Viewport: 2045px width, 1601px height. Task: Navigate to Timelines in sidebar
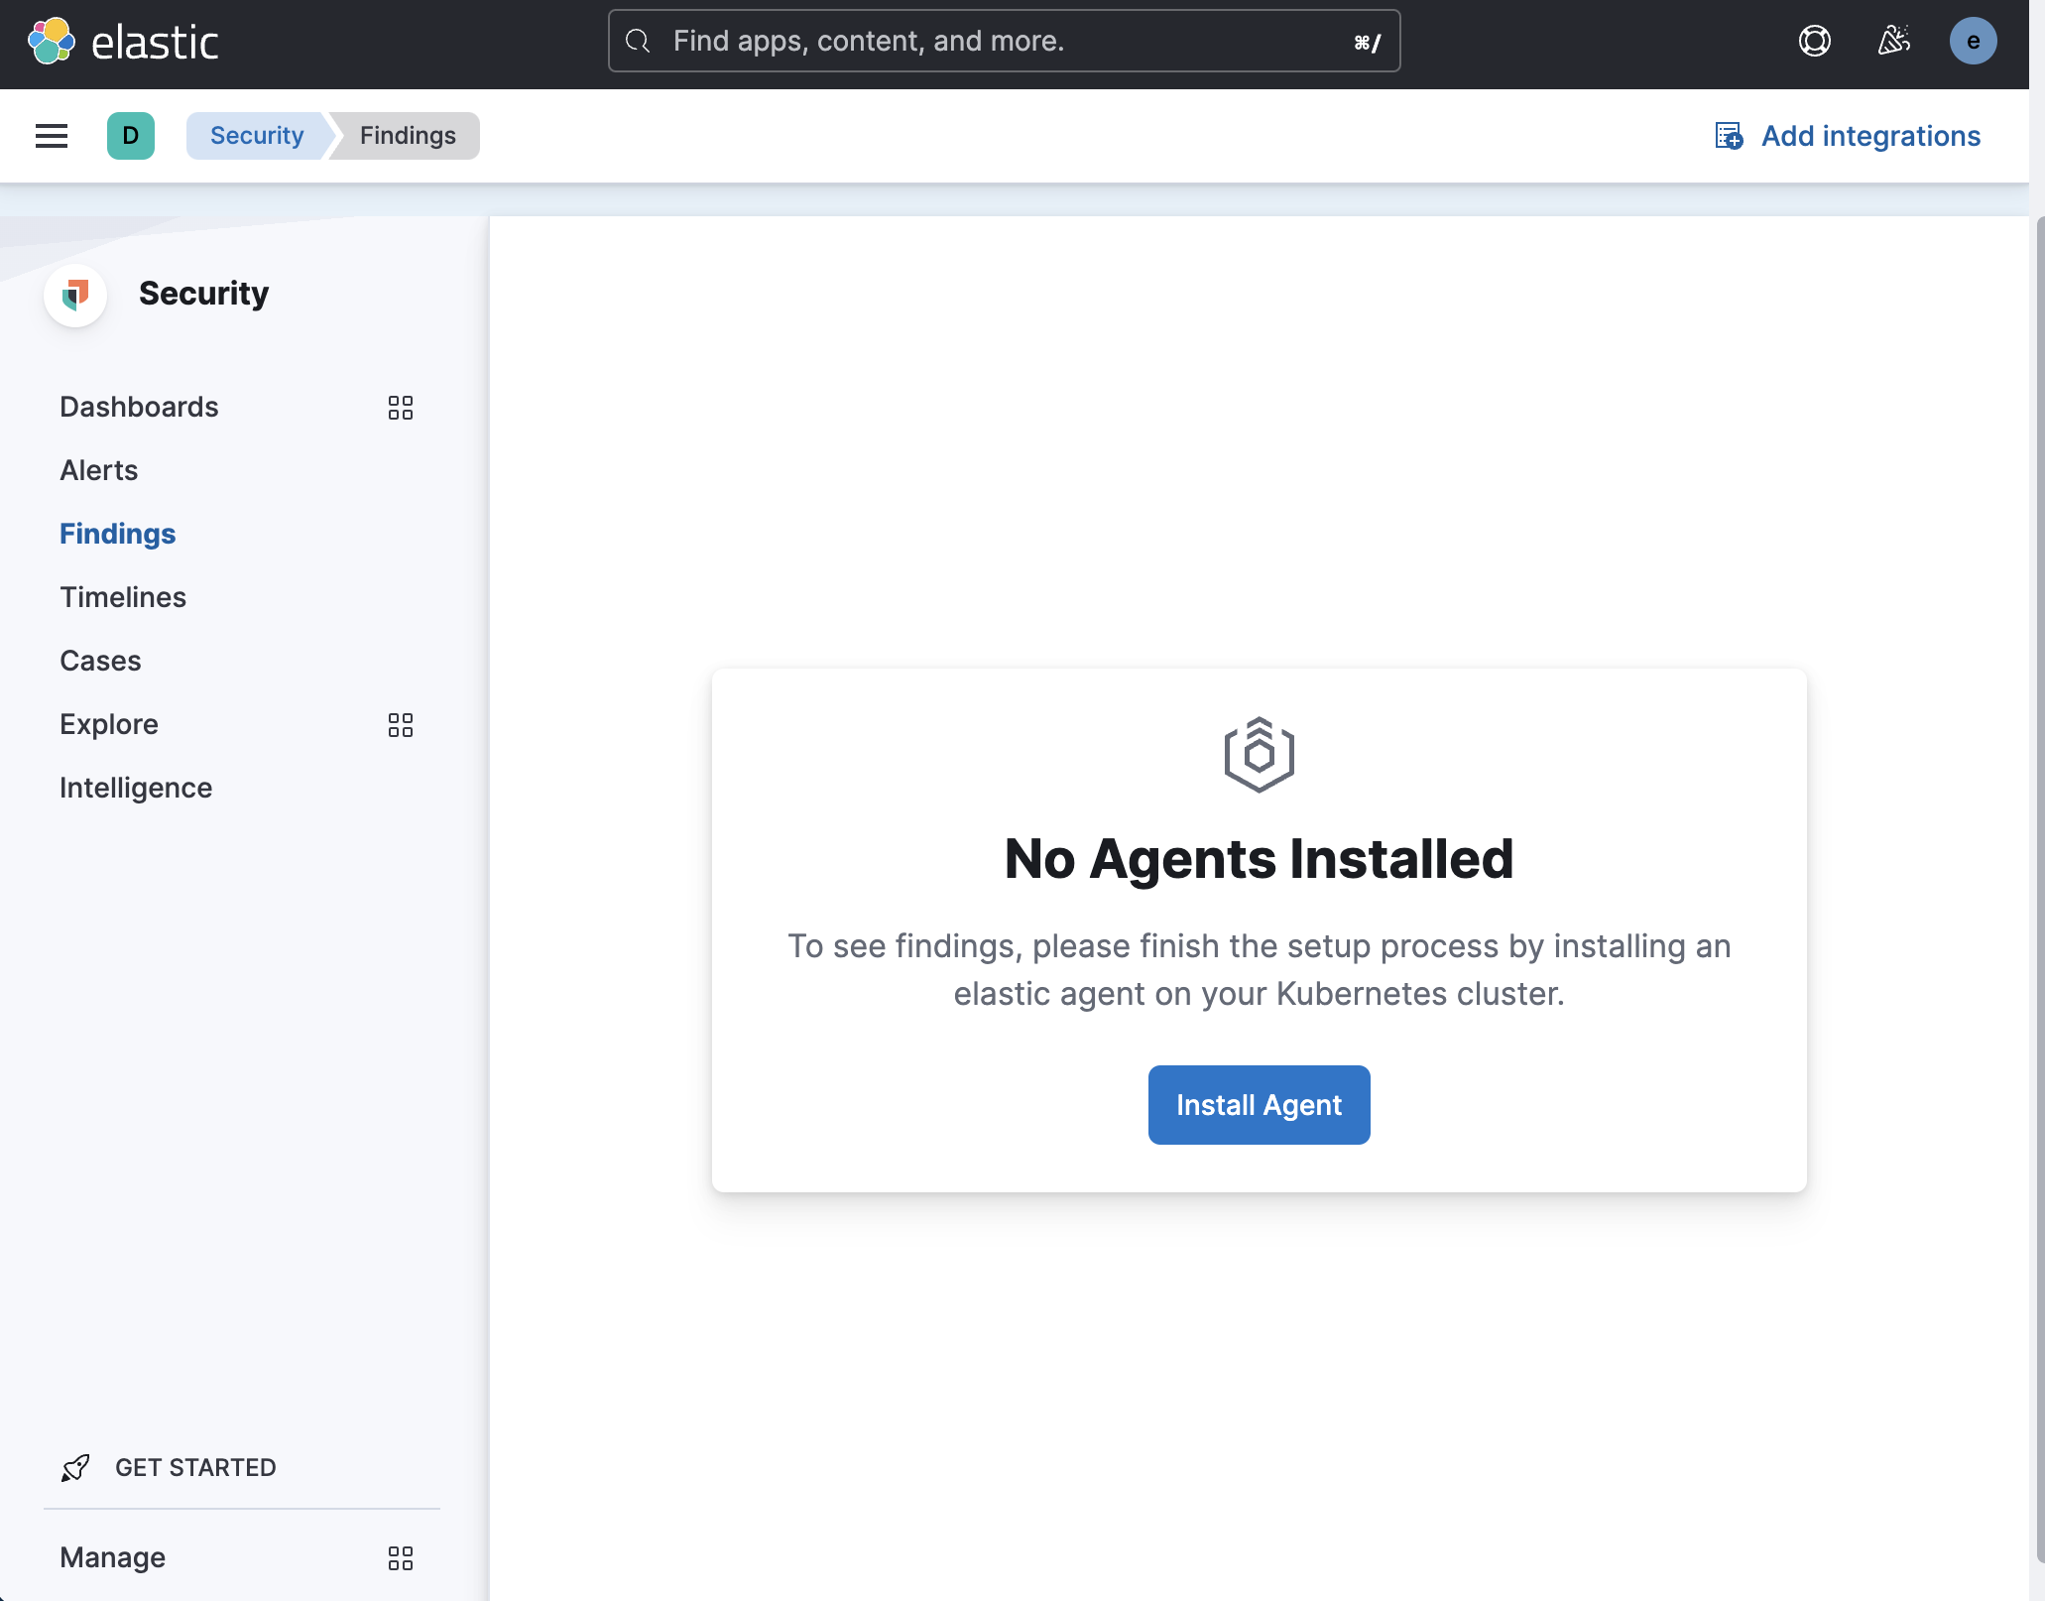[122, 596]
